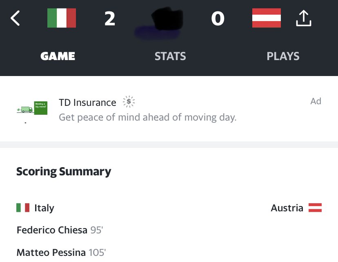338x262 pixels.
Task: Tap the share icon at top right
Action: (x=303, y=18)
